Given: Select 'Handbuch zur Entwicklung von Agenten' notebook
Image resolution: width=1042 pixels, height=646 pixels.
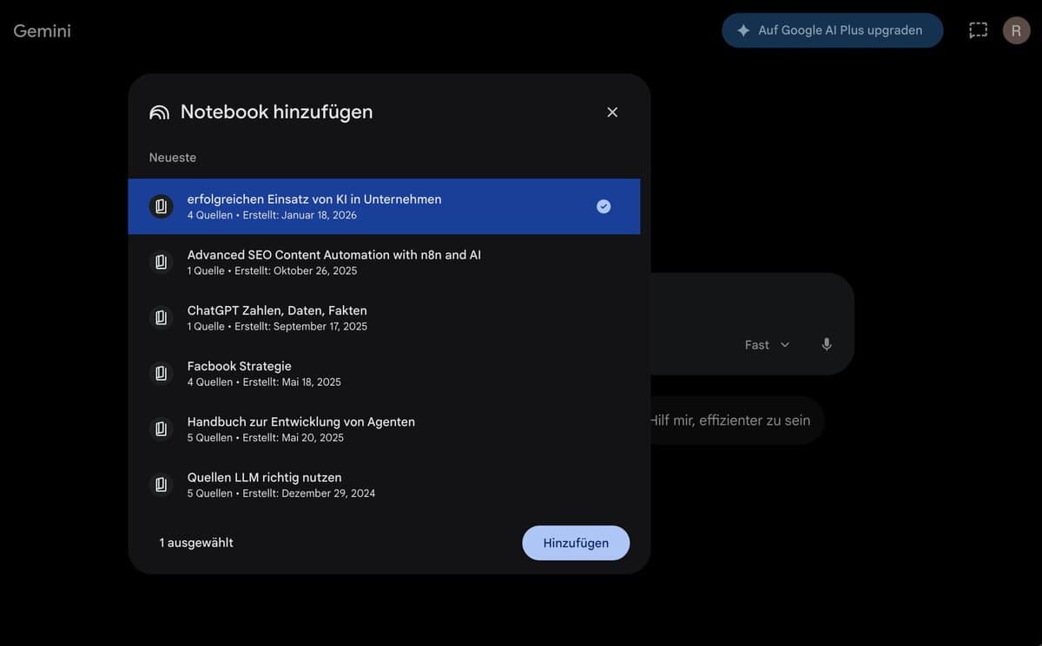Looking at the screenshot, I should (384, 428).
